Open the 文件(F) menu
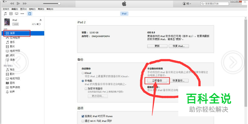Image resolution: width=248 pixels, height=124 pixels. pyautogui.click(x=6, y=9)
